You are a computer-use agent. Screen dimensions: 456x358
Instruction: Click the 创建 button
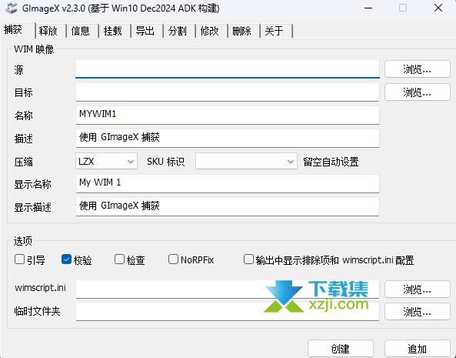(x=341, y=349)
